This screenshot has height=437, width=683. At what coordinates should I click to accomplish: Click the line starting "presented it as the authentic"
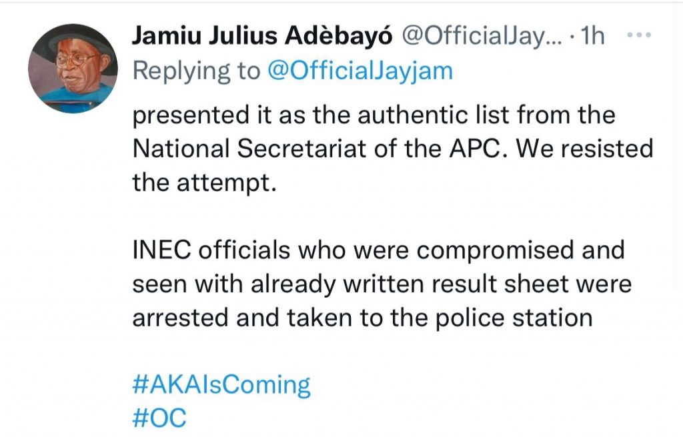click(374, 116)
